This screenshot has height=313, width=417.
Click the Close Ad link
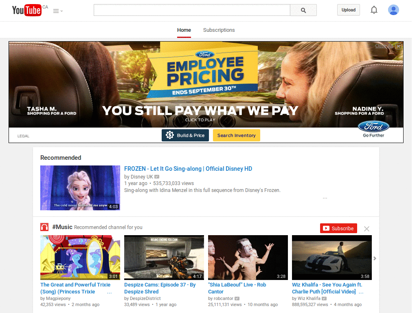click(x=384, y=46)
